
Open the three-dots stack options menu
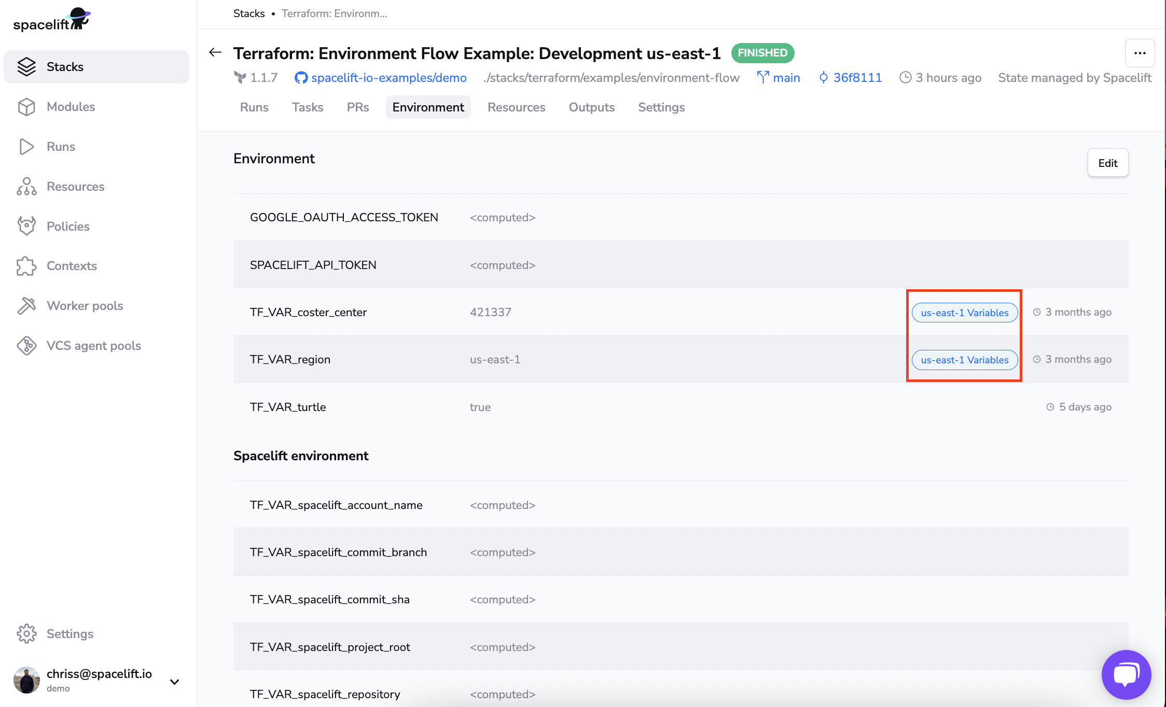[x=1140, y=53]
